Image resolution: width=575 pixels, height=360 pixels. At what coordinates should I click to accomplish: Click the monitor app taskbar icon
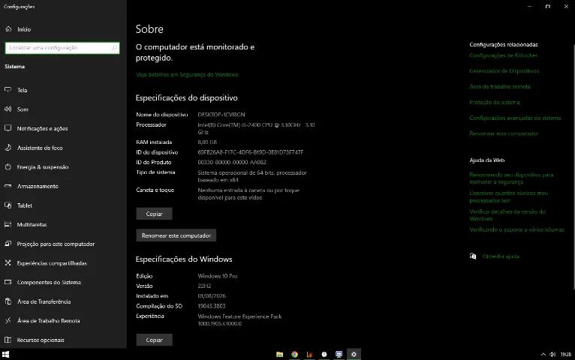click(339, 355)
